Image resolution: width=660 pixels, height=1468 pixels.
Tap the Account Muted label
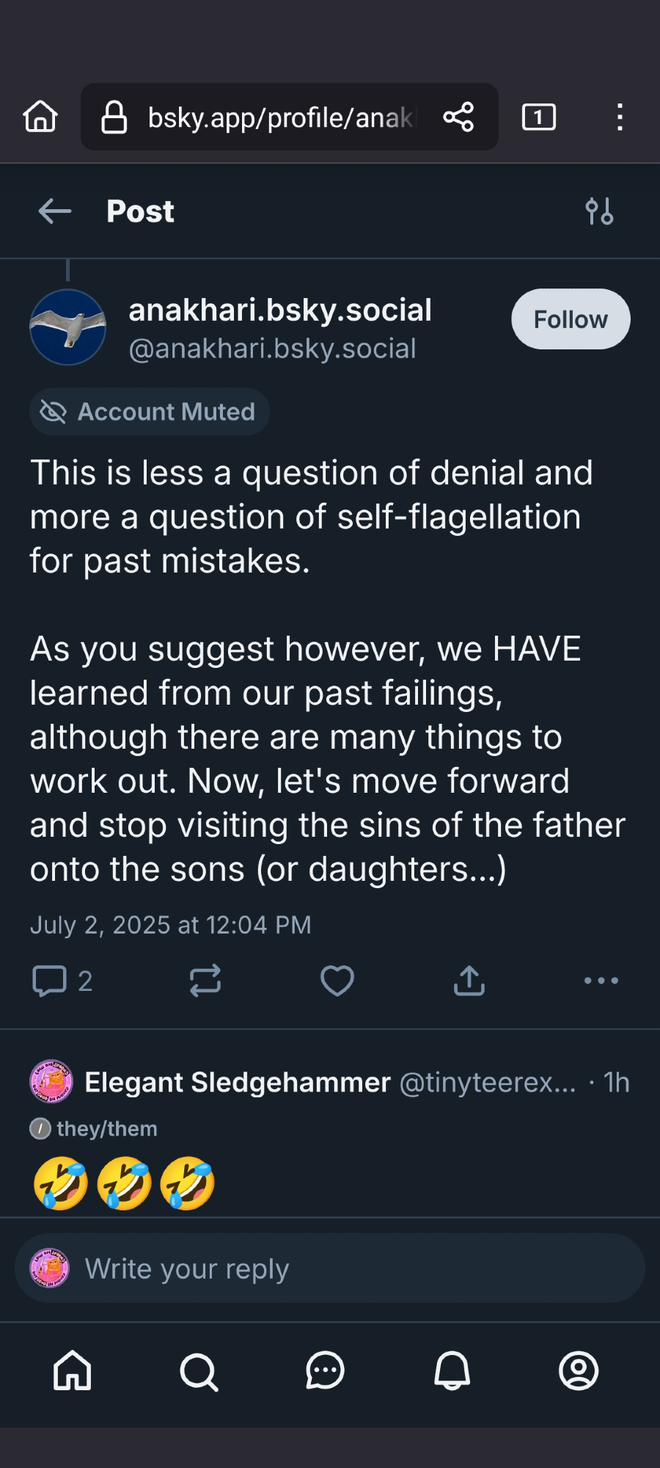[150, 412]
